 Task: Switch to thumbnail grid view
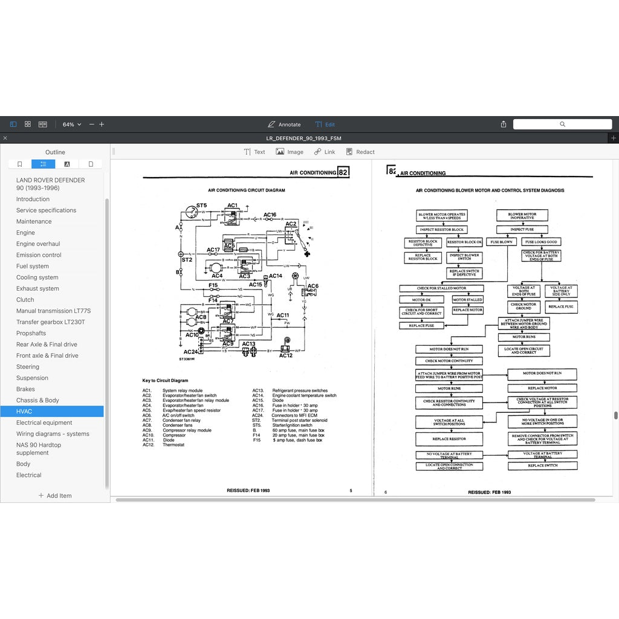28,124
